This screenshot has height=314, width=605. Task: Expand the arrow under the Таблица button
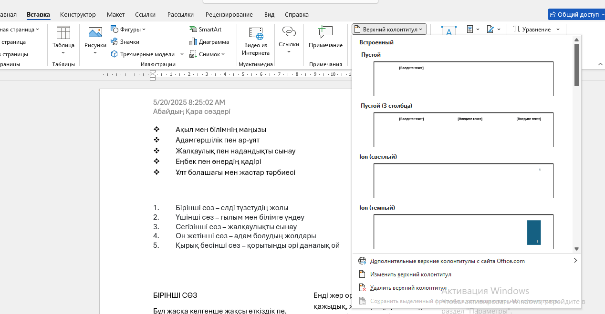(x=63, y=52)
